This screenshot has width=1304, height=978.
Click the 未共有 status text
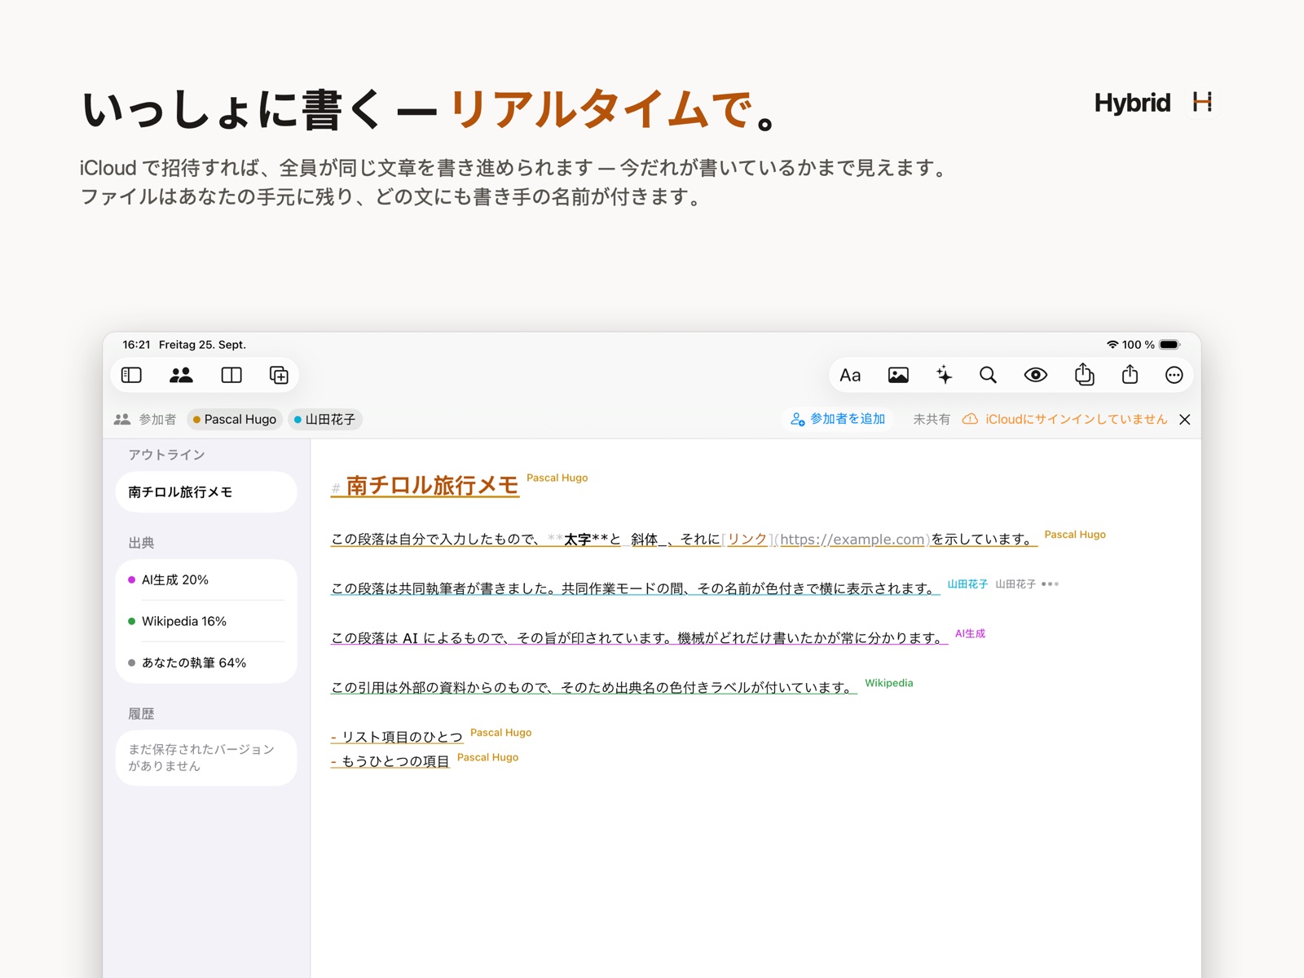click(x=932, y=419)
